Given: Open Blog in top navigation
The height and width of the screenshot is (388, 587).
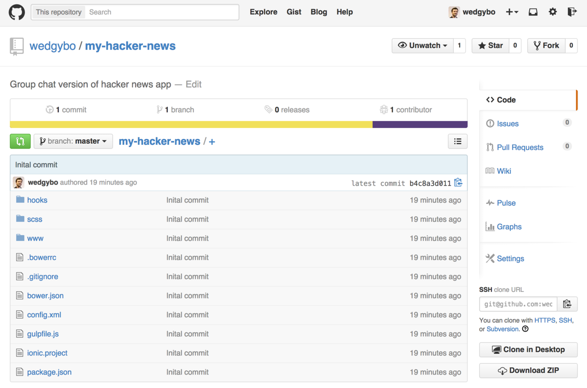Looking at the screenshot, I should tap(319, 12).
